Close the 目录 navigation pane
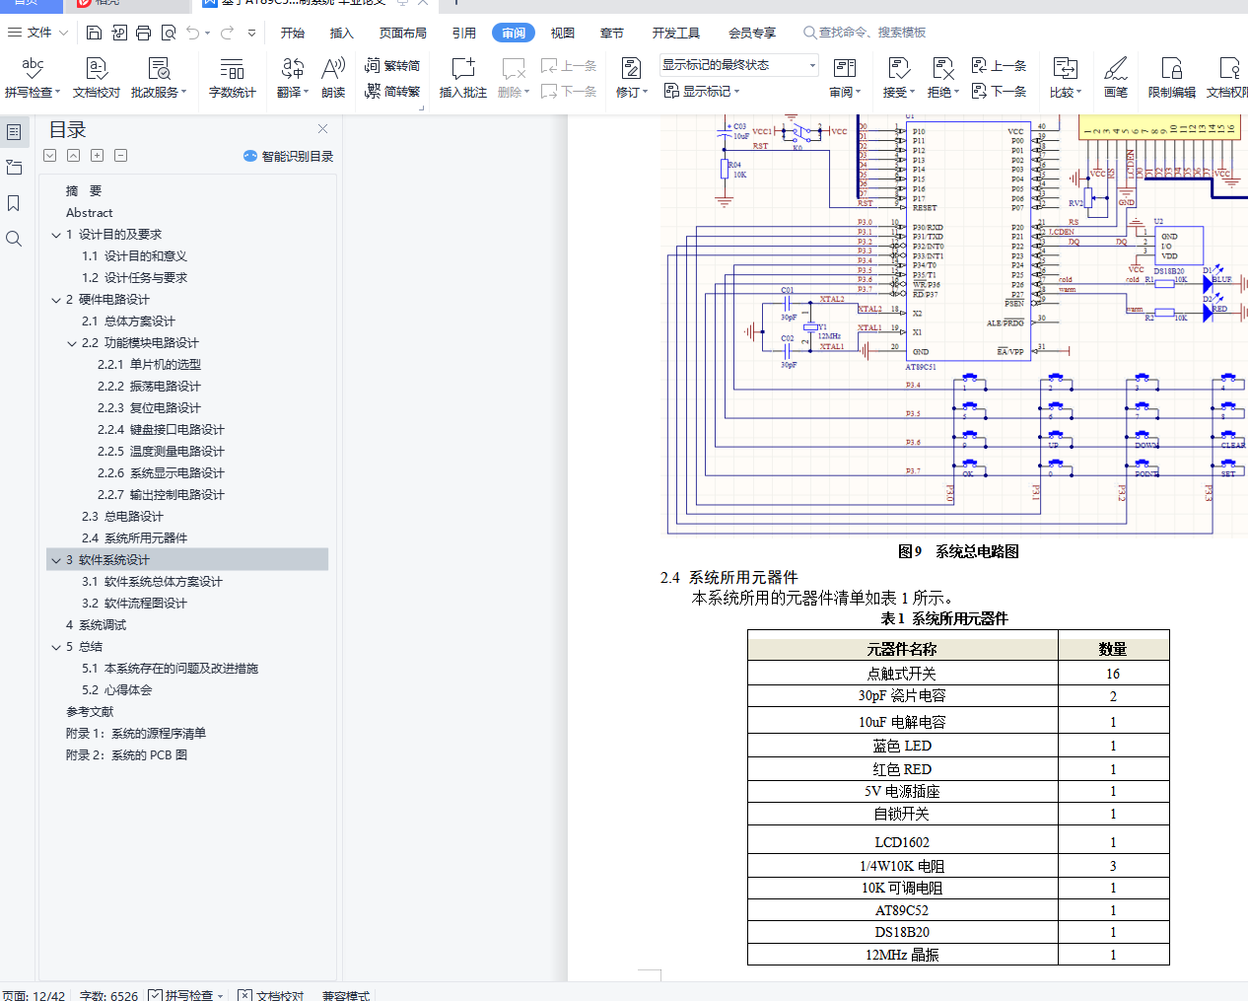The image size is (1248, 1001). (x=322, y=129)
